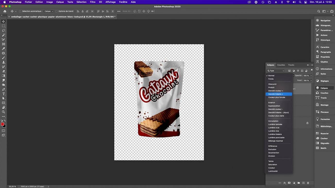The height and width of the screenshot is (188, 335).
Task: Select the Move tool in the toolbar
Action: [x=3, y=22]
